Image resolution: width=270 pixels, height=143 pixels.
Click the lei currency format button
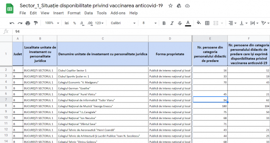tap(67, 23)
